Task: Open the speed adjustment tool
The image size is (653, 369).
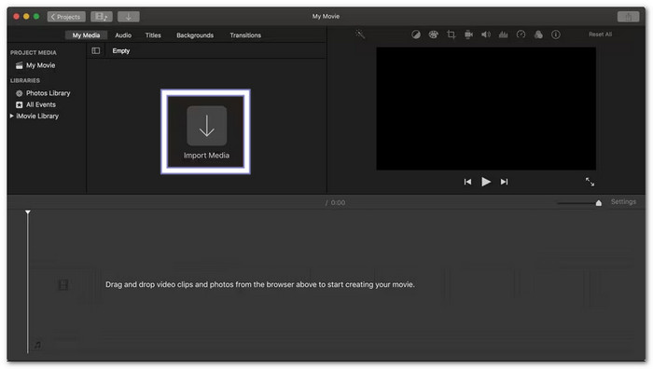Action: (x=521, y=34)
